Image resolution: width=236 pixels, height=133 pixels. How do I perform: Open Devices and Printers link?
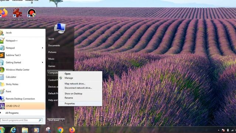pyautogui.click(x=53, y=87)
